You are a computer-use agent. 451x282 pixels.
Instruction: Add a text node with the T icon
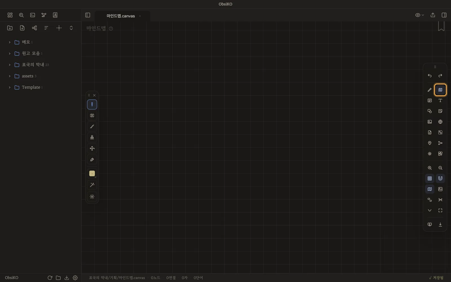click(440, 100)
